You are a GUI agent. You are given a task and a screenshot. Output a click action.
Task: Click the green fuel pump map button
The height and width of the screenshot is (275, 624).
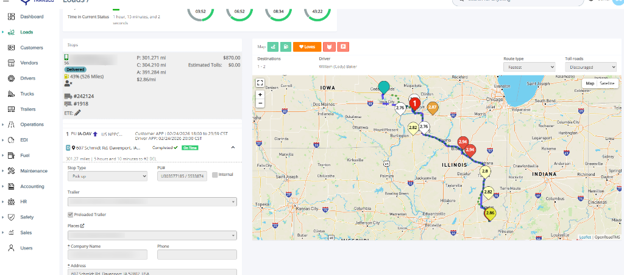(286, 47)
